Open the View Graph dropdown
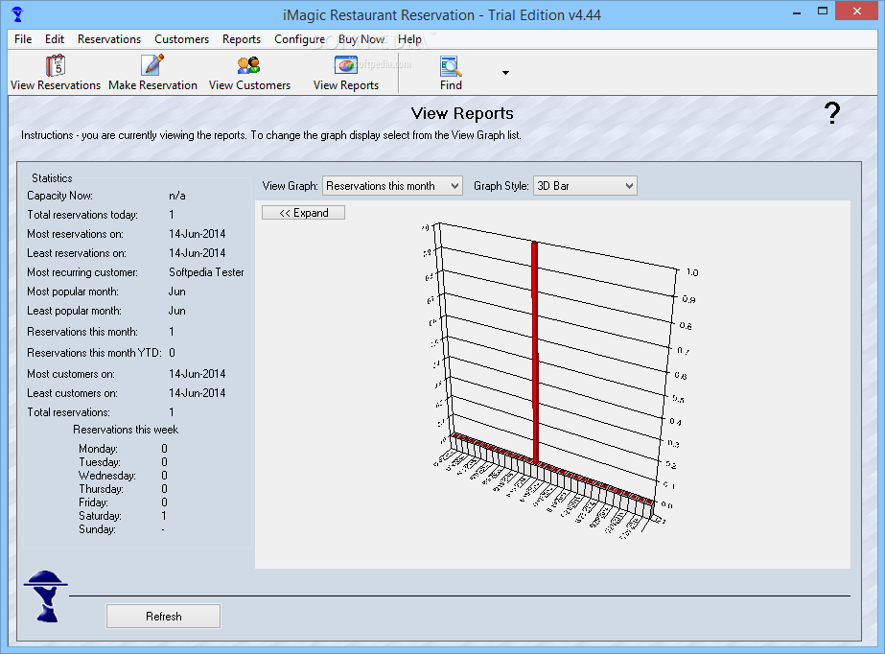This screenshot has height=654, width=885. [392, 186]
